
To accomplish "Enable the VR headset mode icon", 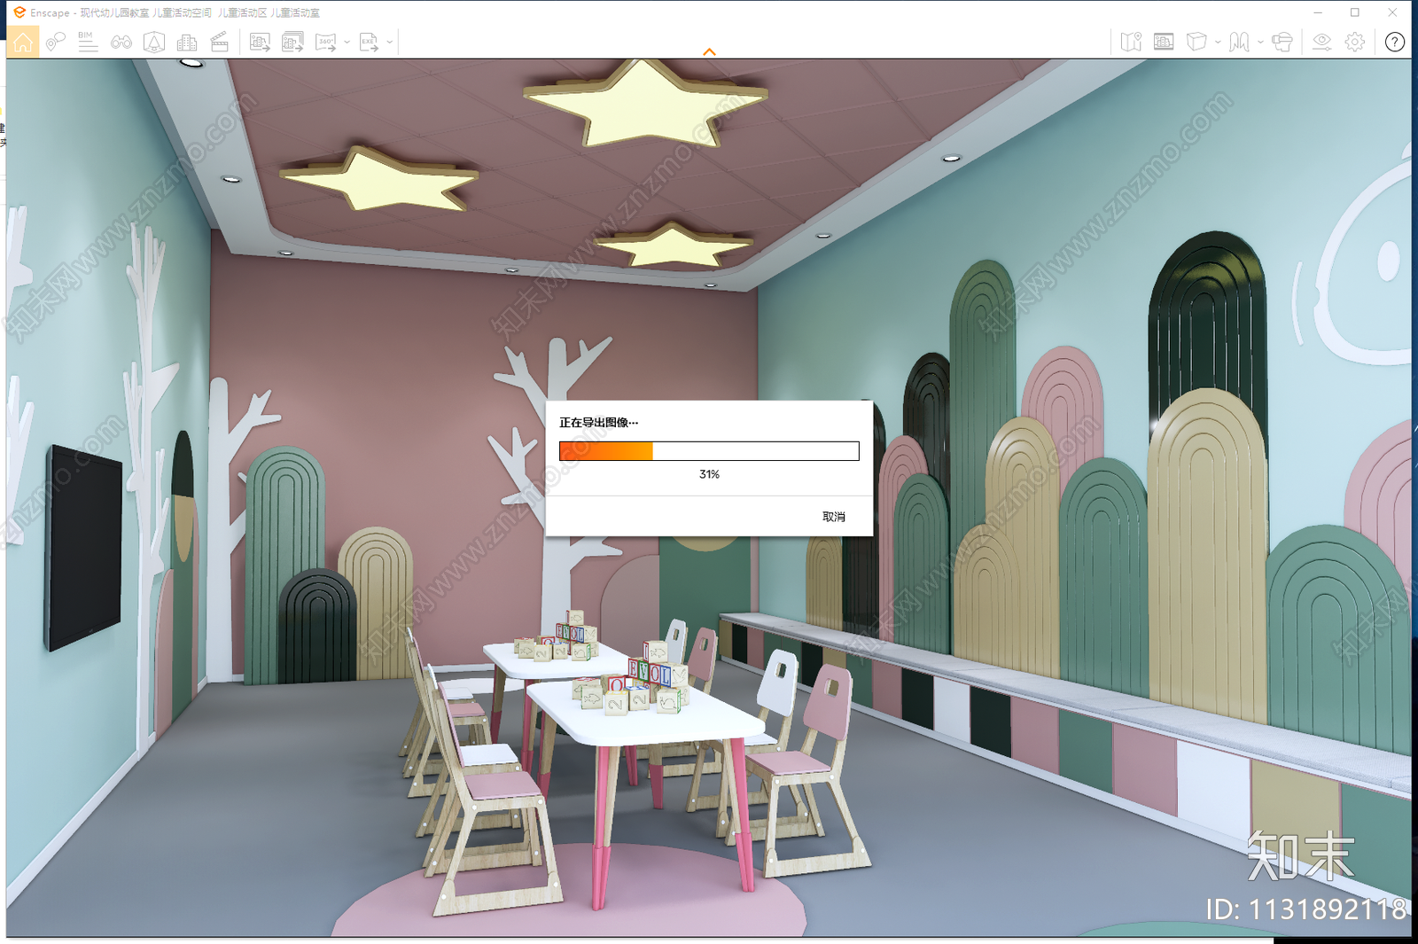I will [1282, 42].
